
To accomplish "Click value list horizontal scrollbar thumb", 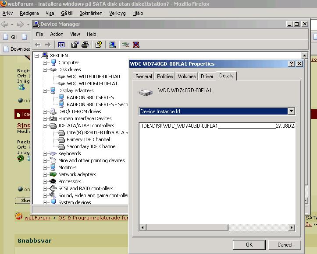I will pos(187,228).
